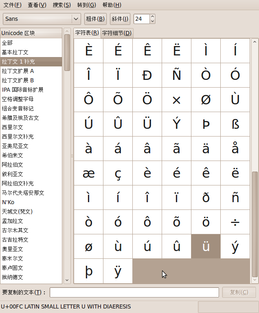The width and height of the screenshot is (259, 313).
Task: Select 空格调整字母 block
Action: pos(31,99)
